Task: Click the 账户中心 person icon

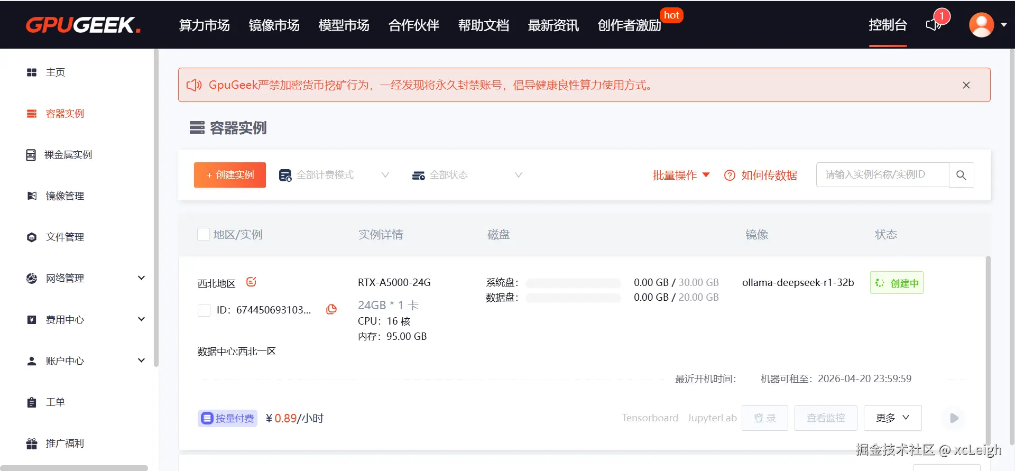Action: pyautogui.click(x=32, y=361)
